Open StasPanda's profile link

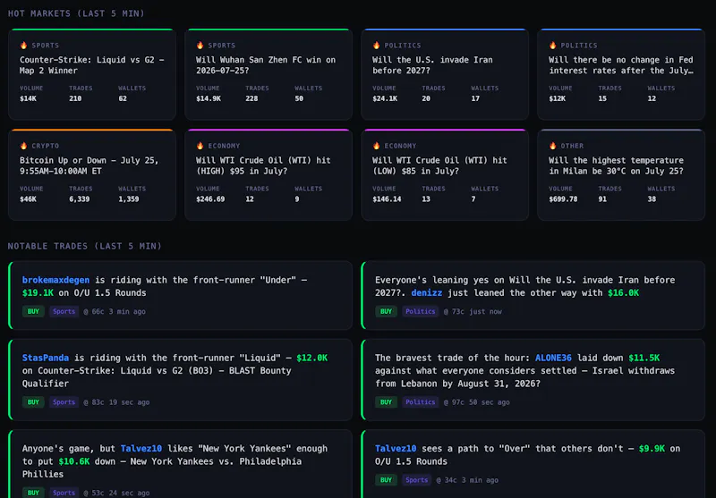(46, 358)
